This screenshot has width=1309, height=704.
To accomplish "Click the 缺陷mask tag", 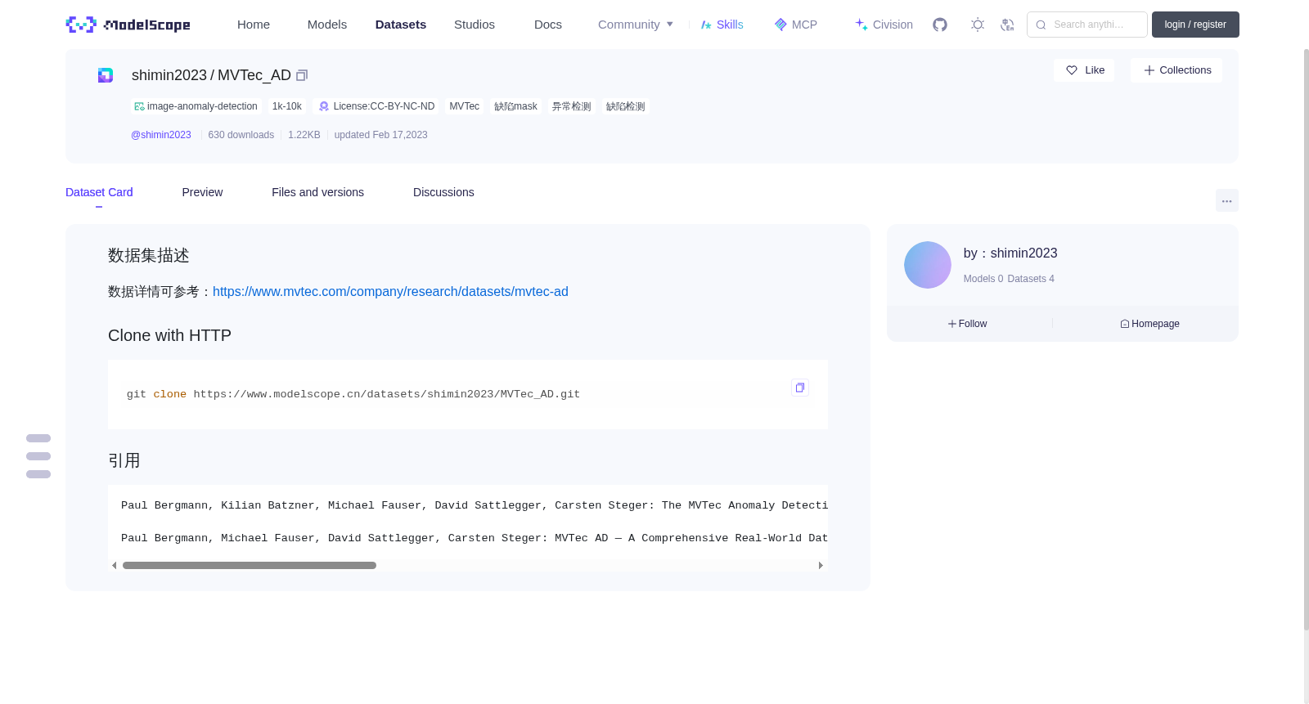I will click(x=516, y=106).
